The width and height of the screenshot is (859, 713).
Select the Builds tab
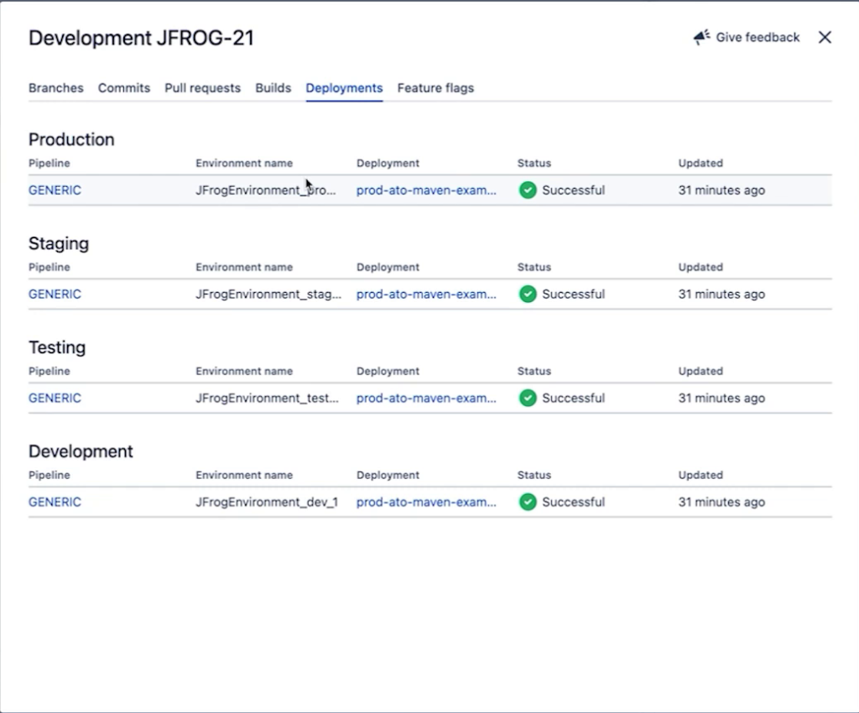[x=273, y=88]
